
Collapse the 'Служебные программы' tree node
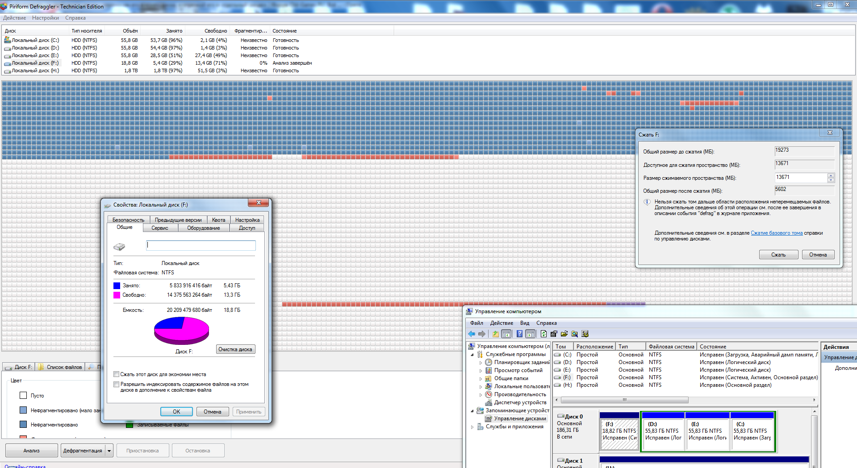472,355
